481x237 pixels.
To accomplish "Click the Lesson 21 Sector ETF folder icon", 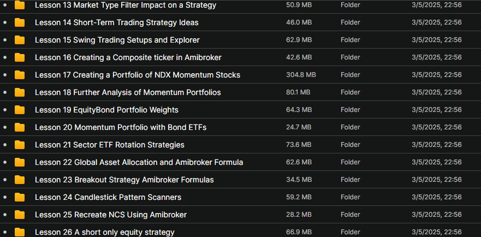I will [x=20, y=145].
